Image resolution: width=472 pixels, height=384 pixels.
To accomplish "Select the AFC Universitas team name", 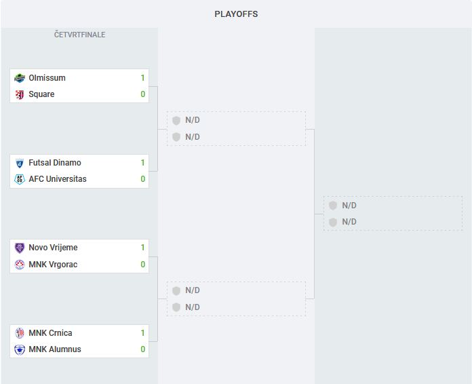I will [58, 179].
